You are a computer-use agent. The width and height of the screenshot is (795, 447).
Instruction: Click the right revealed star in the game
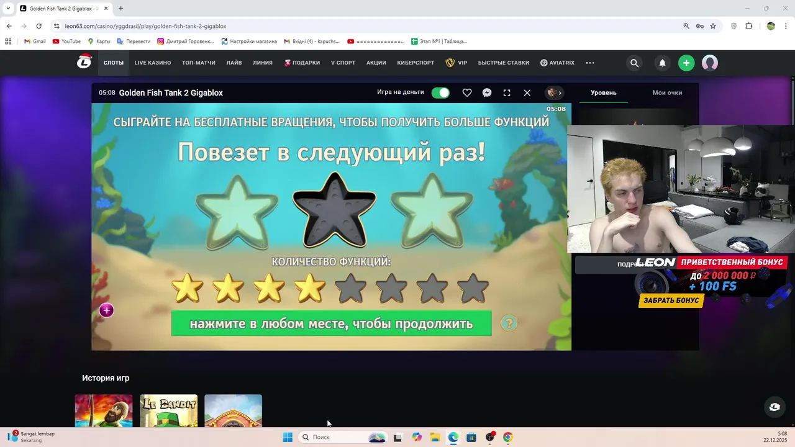[x=432, y=212]
